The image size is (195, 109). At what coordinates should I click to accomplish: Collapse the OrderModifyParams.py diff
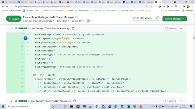pyautogui.click(x=12, y=101)
